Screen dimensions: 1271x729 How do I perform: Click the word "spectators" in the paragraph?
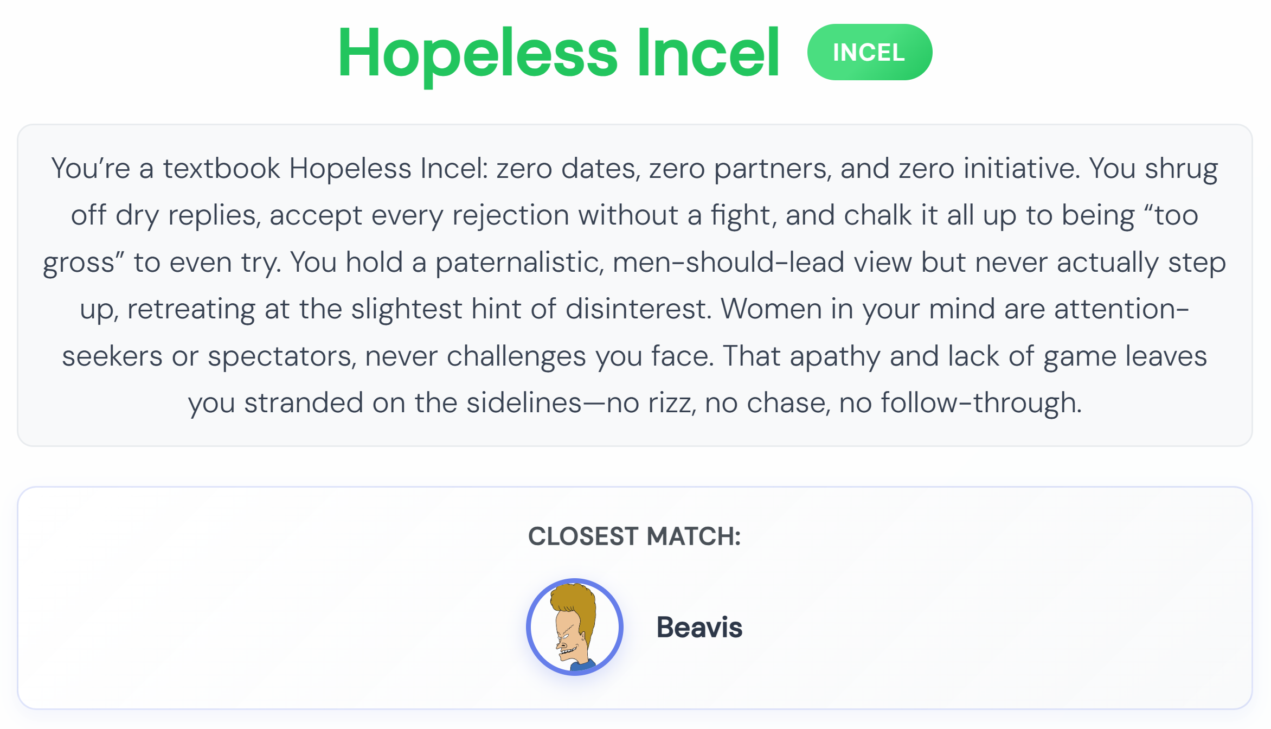click(x=281, y=356)
